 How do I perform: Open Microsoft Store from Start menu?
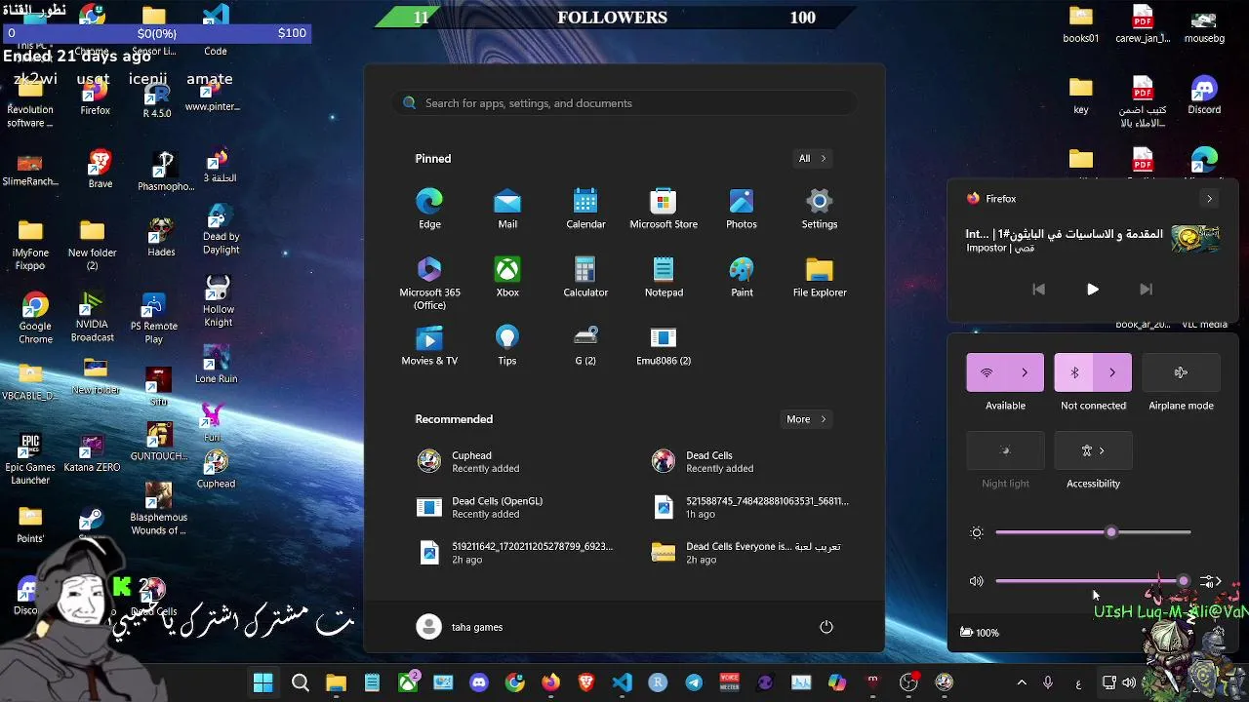click(x=664, y=209)
